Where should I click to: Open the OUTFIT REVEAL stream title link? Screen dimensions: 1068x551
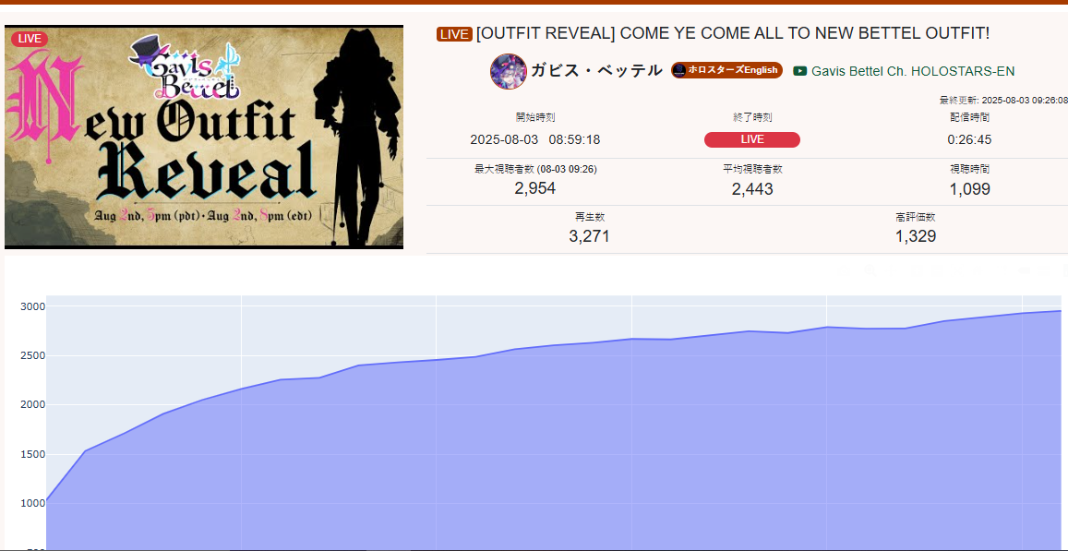[733, 33]
